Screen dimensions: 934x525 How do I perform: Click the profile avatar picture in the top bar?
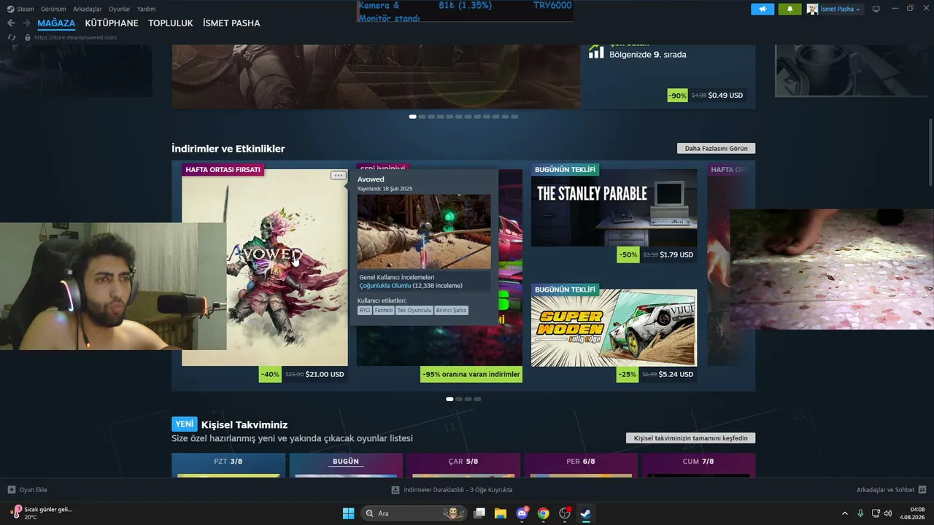click(812, 9)
